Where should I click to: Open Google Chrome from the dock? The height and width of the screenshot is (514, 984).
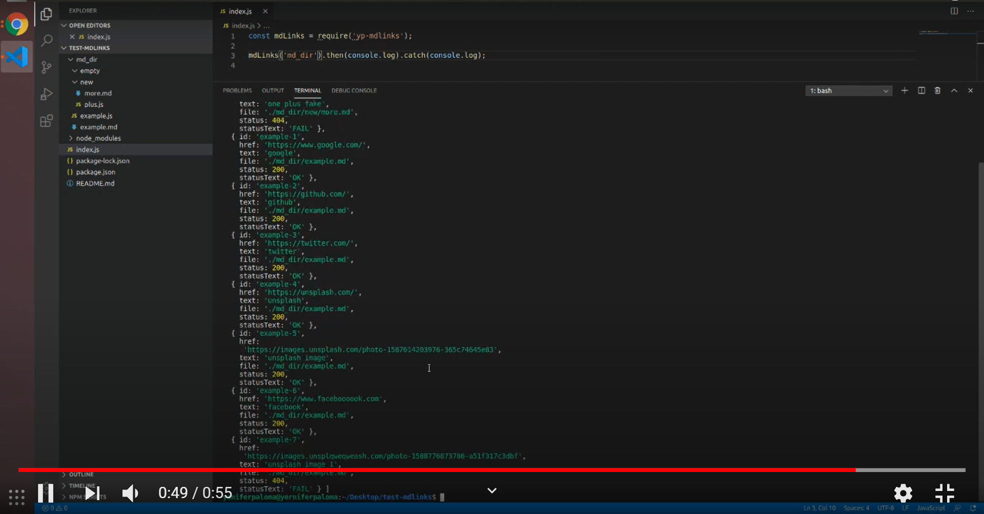pyautogui.click(x=16, y=25)
